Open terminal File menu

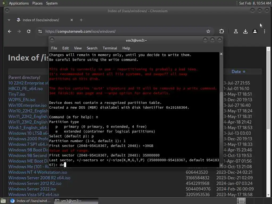point(54,48)
